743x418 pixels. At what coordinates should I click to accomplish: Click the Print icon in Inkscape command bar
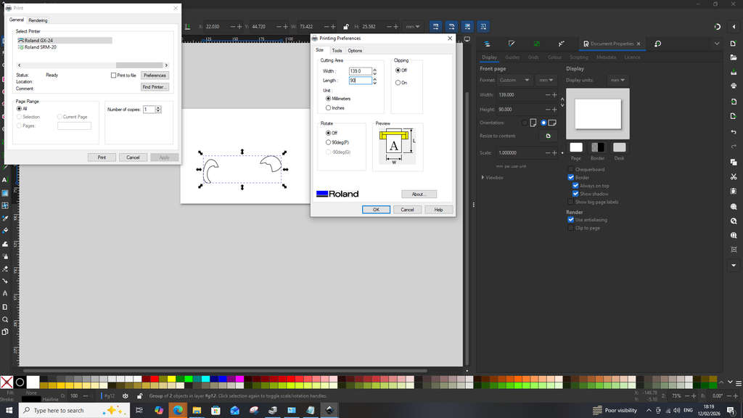(x=734, y=86)
